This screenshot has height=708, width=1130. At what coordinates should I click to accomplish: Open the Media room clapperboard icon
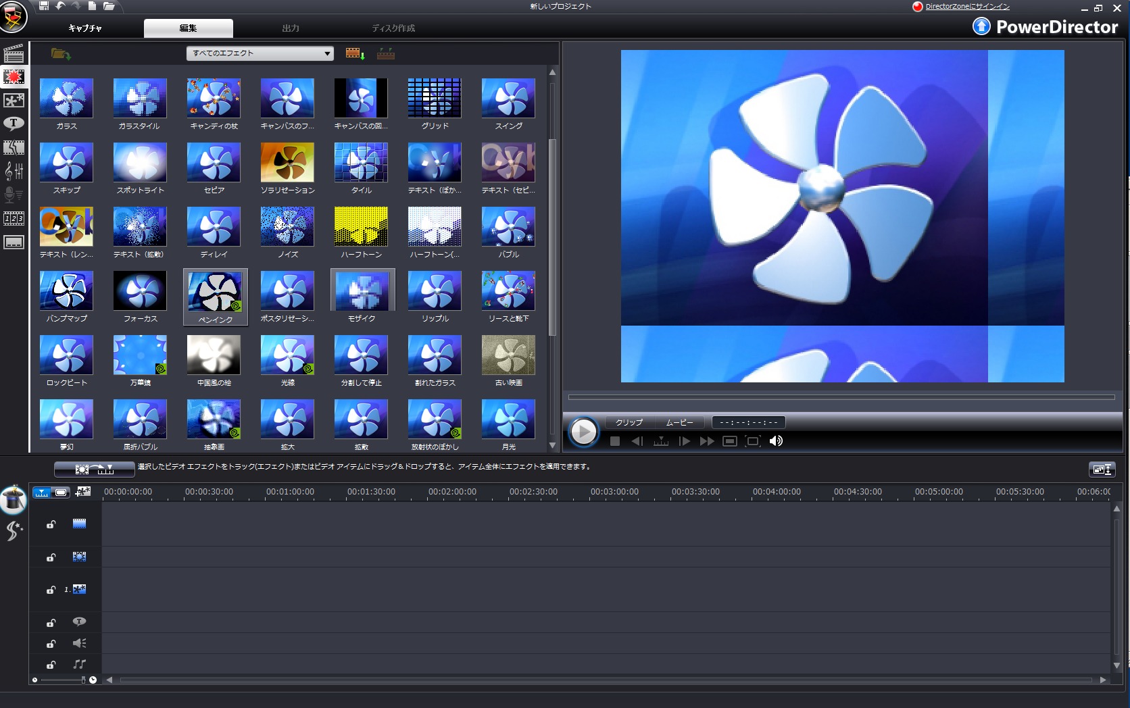[x=14, y=53]
